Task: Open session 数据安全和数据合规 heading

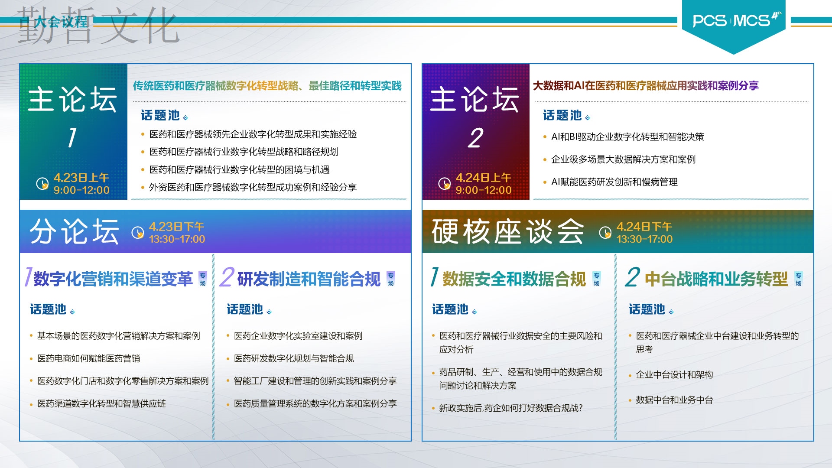Action: [x=514, y=279]
